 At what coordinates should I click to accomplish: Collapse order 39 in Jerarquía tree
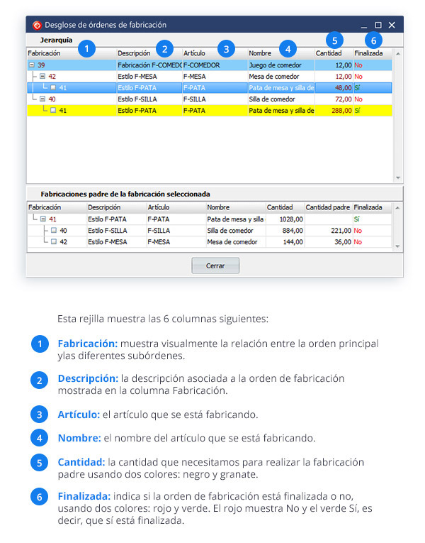tap(31, 65)
